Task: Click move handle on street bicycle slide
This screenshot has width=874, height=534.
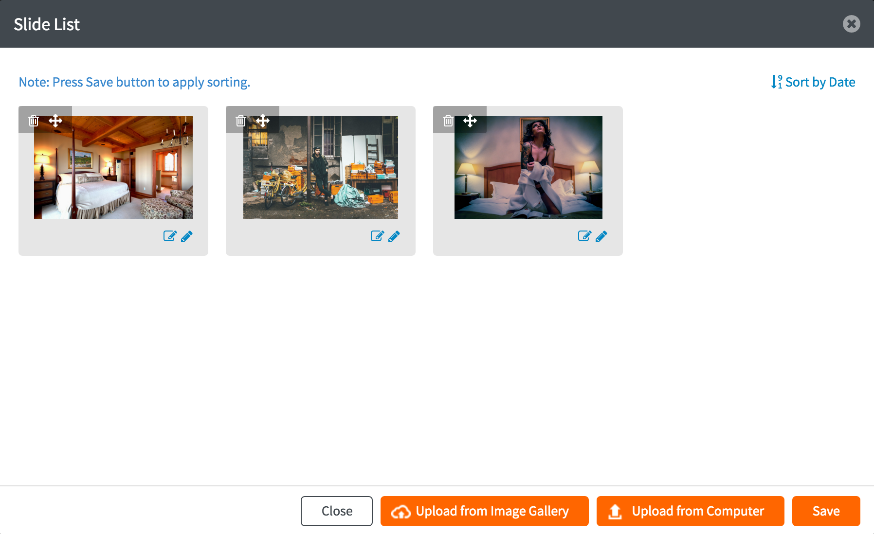Action: (x=263, y=121)
